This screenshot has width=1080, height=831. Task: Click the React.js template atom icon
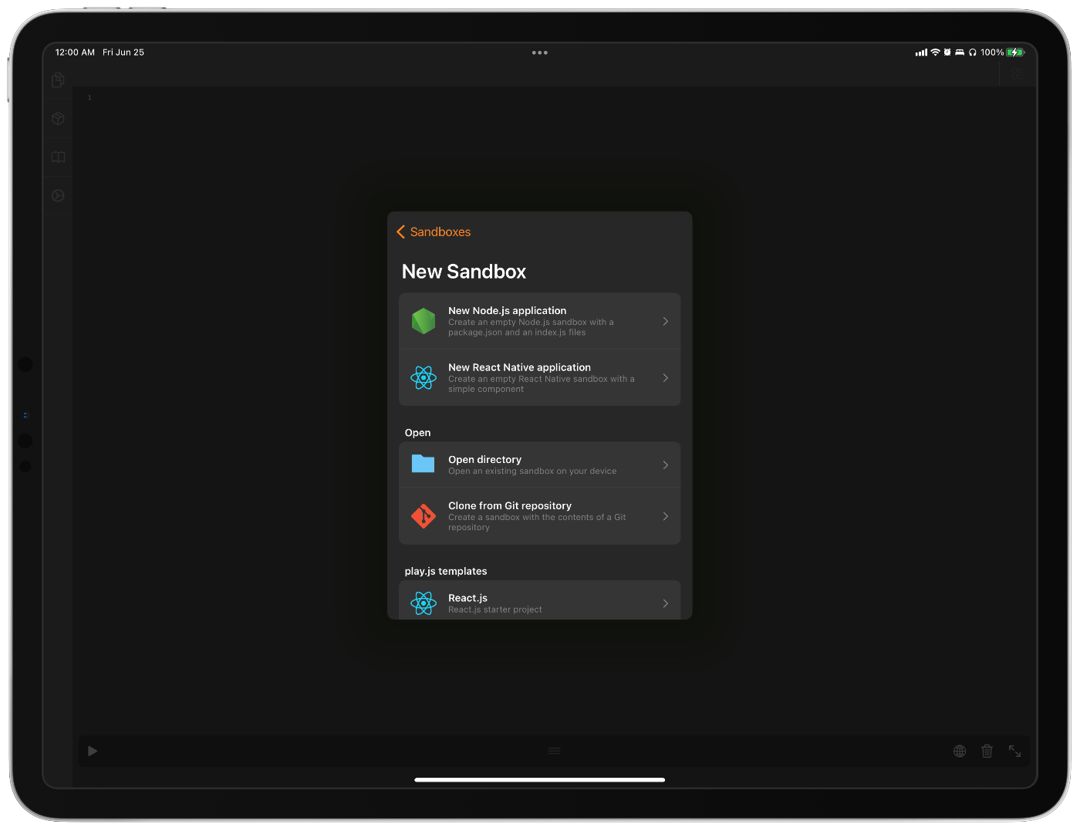pyautogui.click(x=424, y=603)
